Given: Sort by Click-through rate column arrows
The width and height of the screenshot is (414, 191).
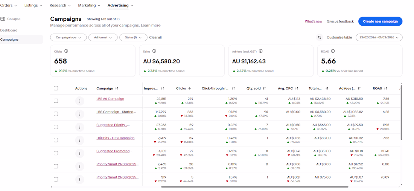Looking at the screenshot, I should tap(233, 89).
